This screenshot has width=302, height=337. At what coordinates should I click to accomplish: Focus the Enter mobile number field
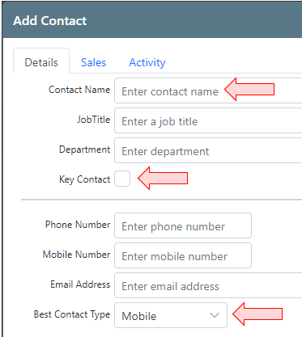point(183,255)
